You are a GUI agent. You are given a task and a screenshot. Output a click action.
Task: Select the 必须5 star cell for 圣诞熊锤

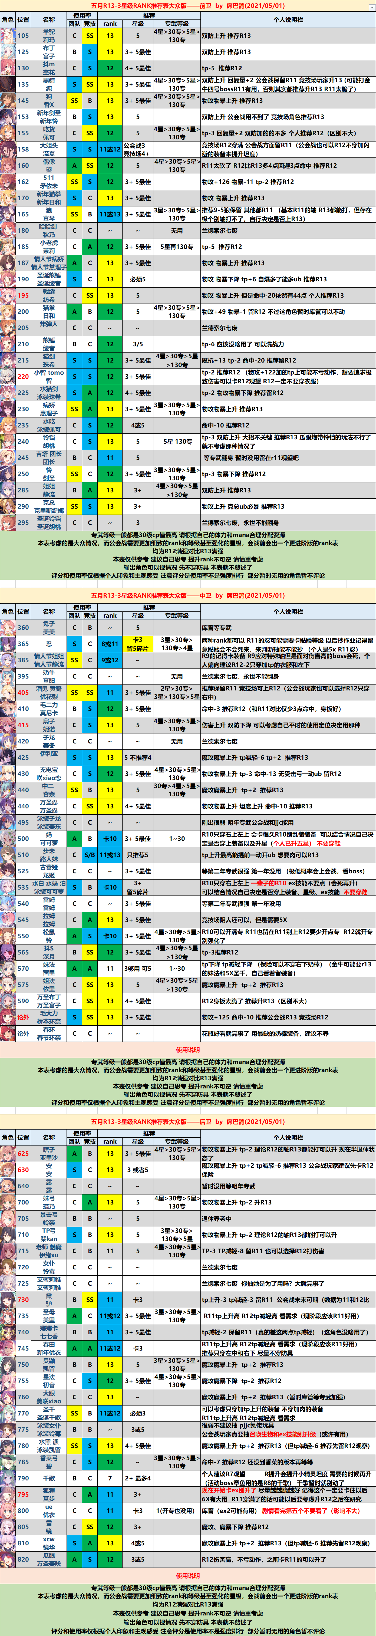click(x=138, y=279)
